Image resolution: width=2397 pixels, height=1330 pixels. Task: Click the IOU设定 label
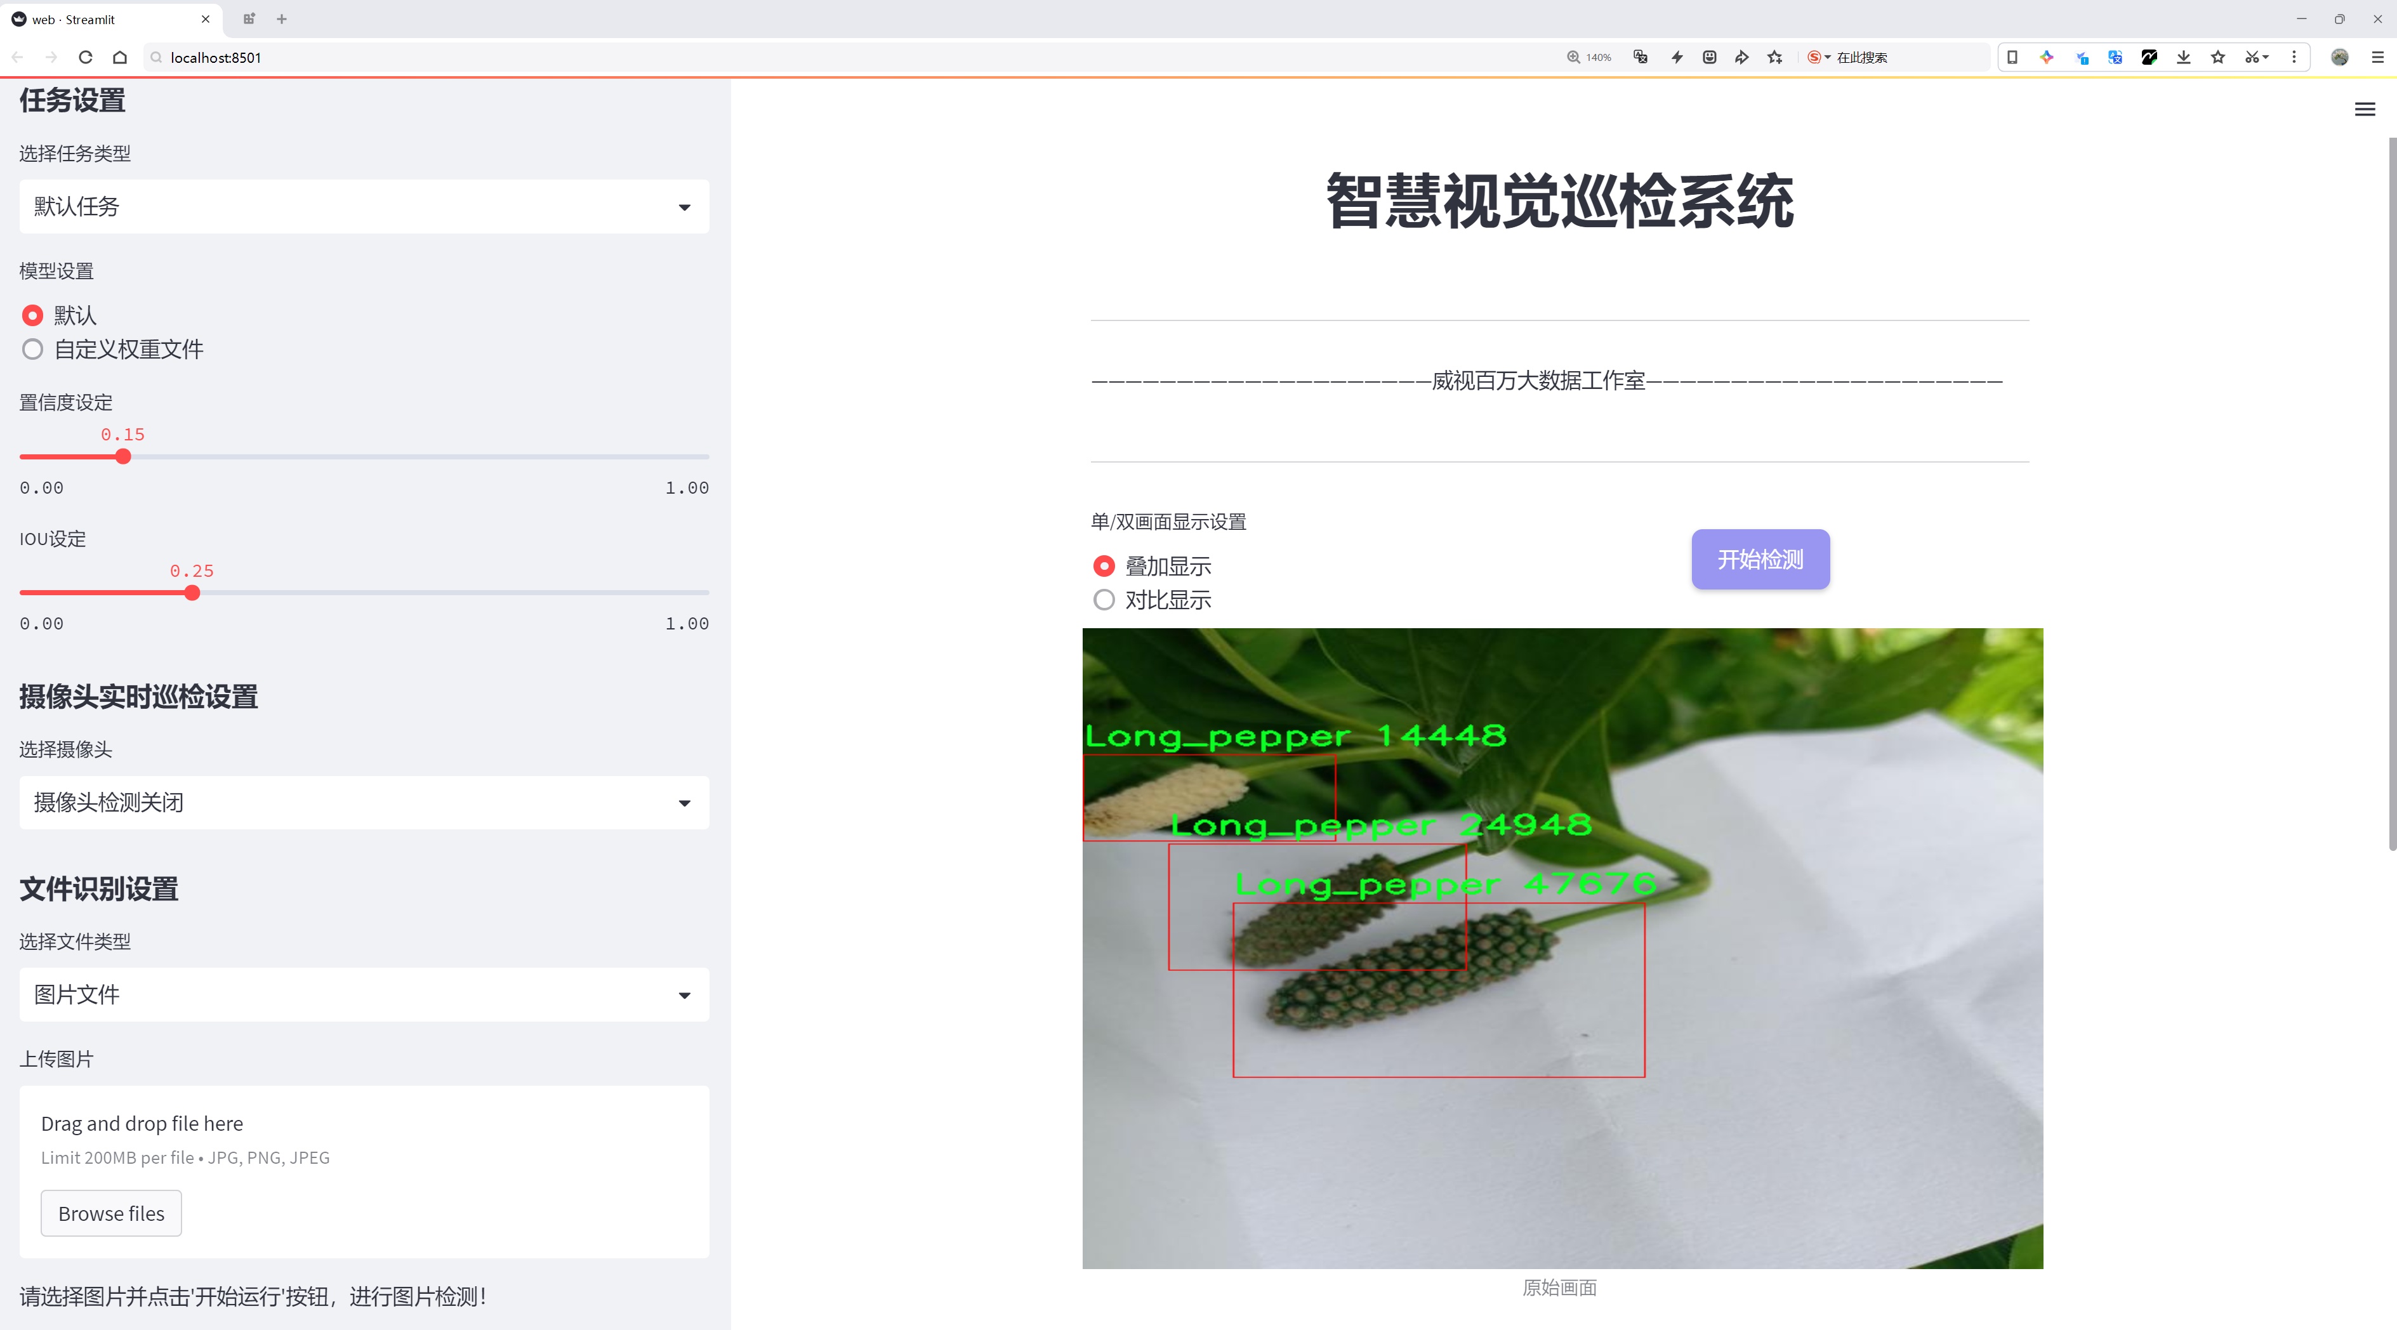(53, 539)
